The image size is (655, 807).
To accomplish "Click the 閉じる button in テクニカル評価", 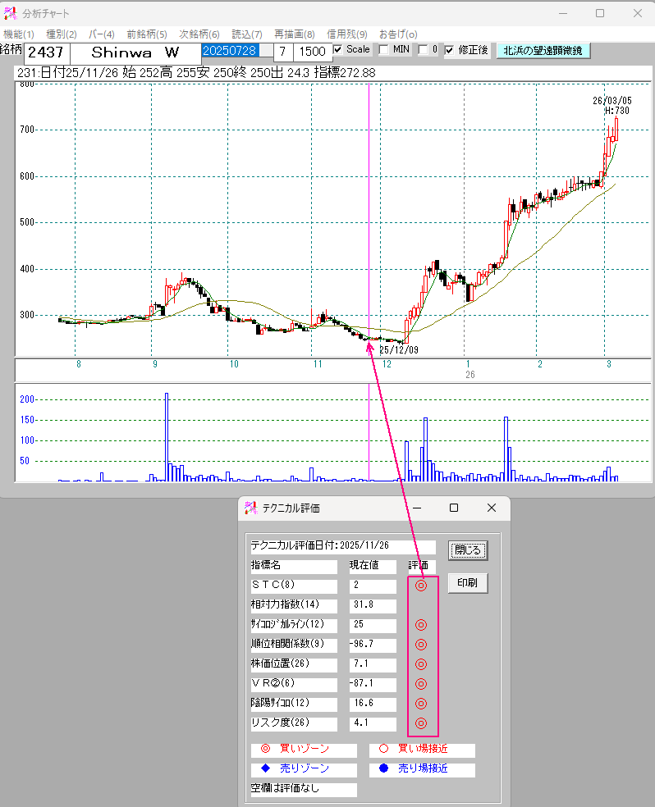I will (468, 550).
